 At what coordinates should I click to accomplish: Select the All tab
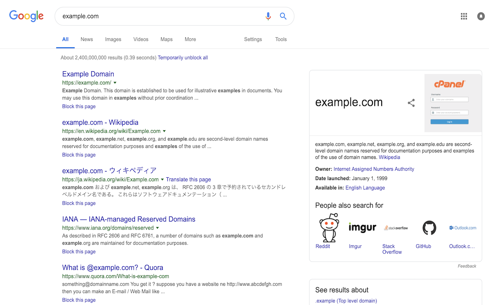point(65,39)
